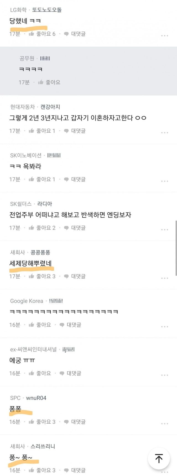Like the 세제당해뿌렸네 comment
This screenshot has height=475, width=177.
42,276
